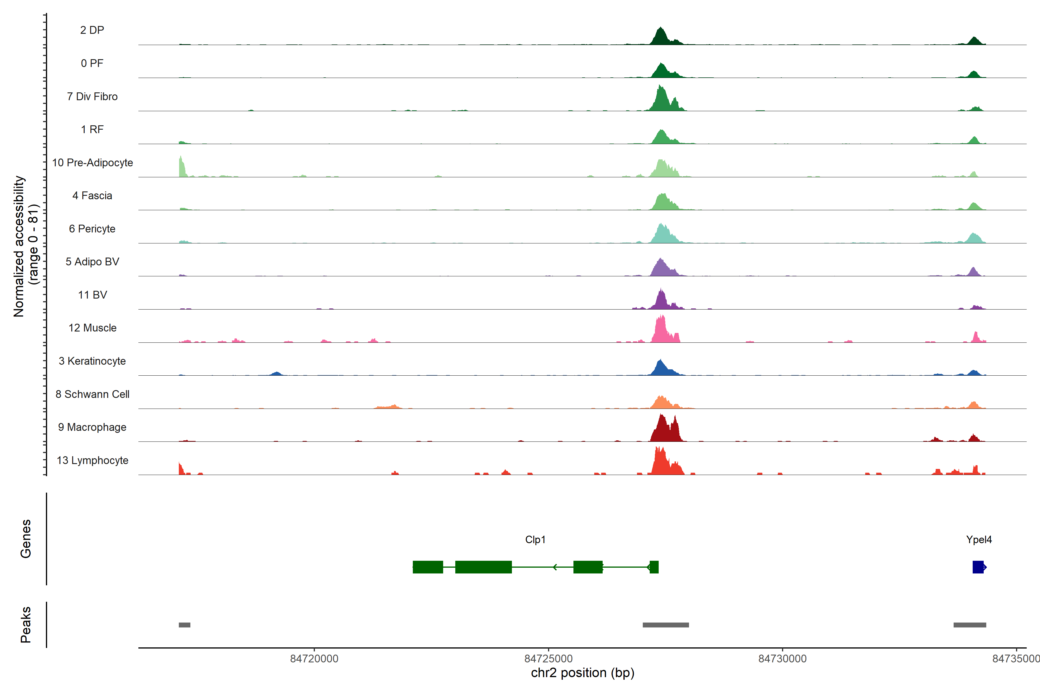Viewport: 1040px width, 693px height.
Task: Click the leftmost gray peak bar
Action: click(x=184, y=625)
